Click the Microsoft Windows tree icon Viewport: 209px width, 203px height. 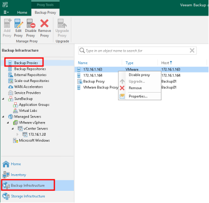15,140
